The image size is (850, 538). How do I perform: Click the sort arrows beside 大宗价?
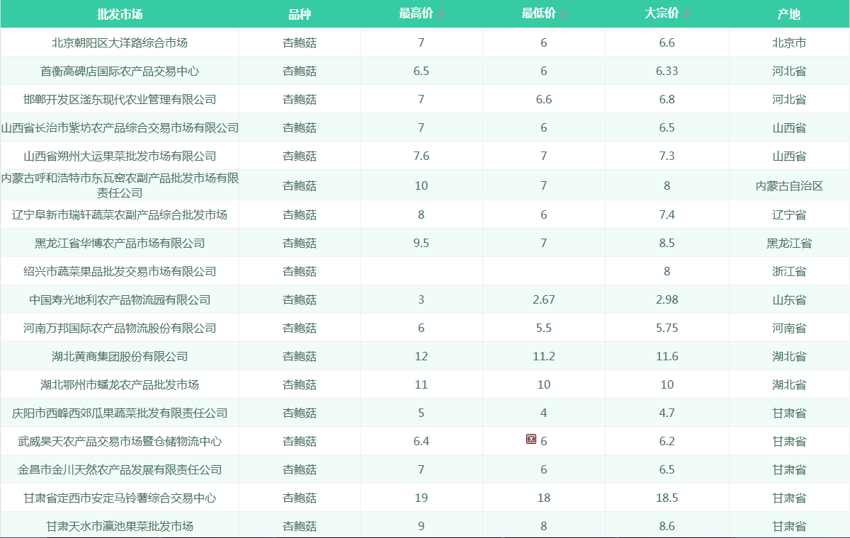[687, 14]
